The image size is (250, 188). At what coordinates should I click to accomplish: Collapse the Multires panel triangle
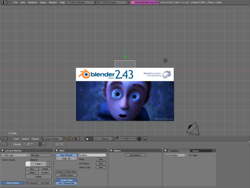click(x=111, y=150)
